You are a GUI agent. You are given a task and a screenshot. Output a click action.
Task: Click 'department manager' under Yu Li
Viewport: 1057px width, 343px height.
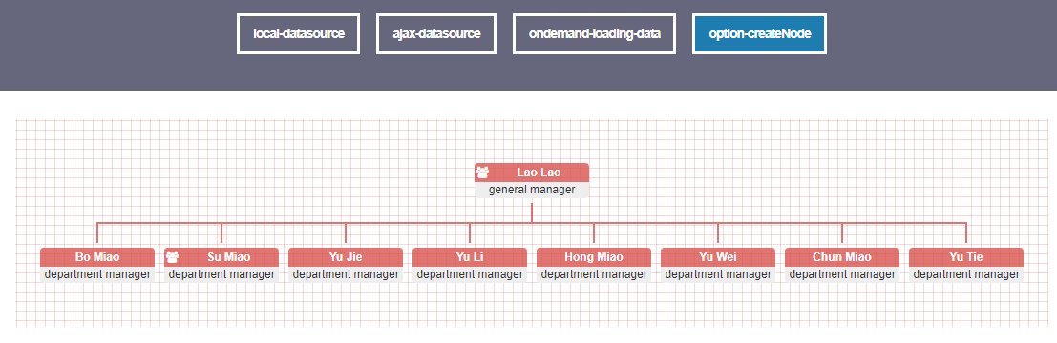tap(470, 274)
